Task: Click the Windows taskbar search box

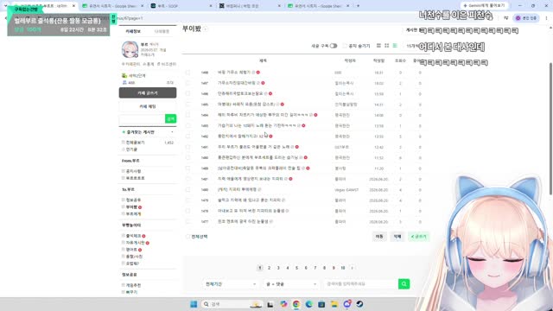Action: click(232, 304)
